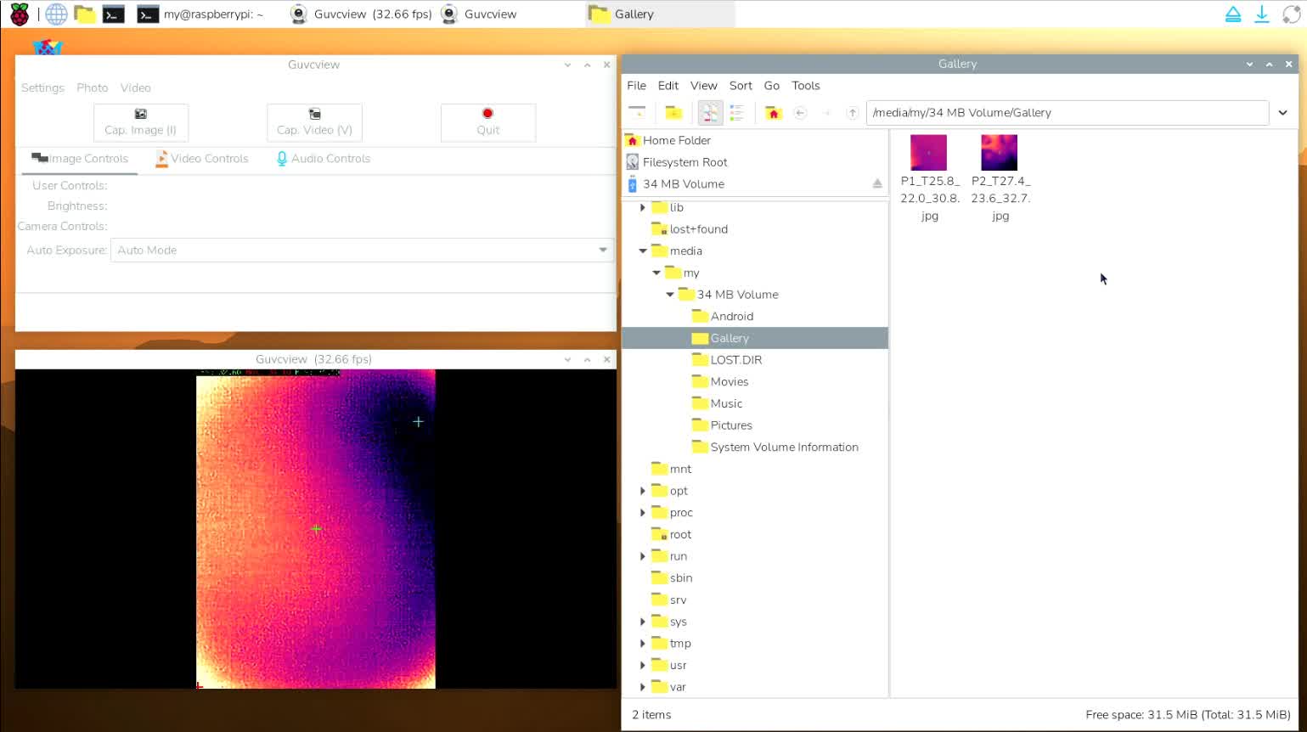Launch the web browser from the taskbar
The image size is (1307, 732).
[x=56, y=14]
